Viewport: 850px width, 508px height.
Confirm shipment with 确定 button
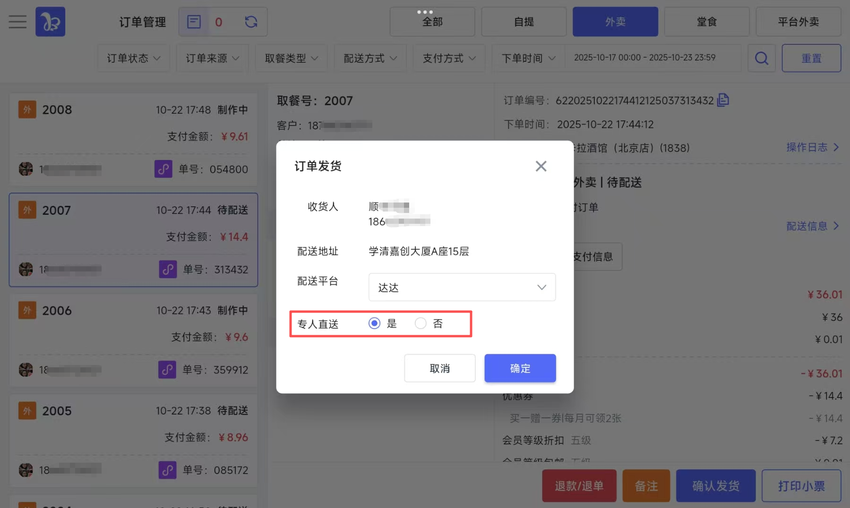pyautogui.click(x=520, y=368)
